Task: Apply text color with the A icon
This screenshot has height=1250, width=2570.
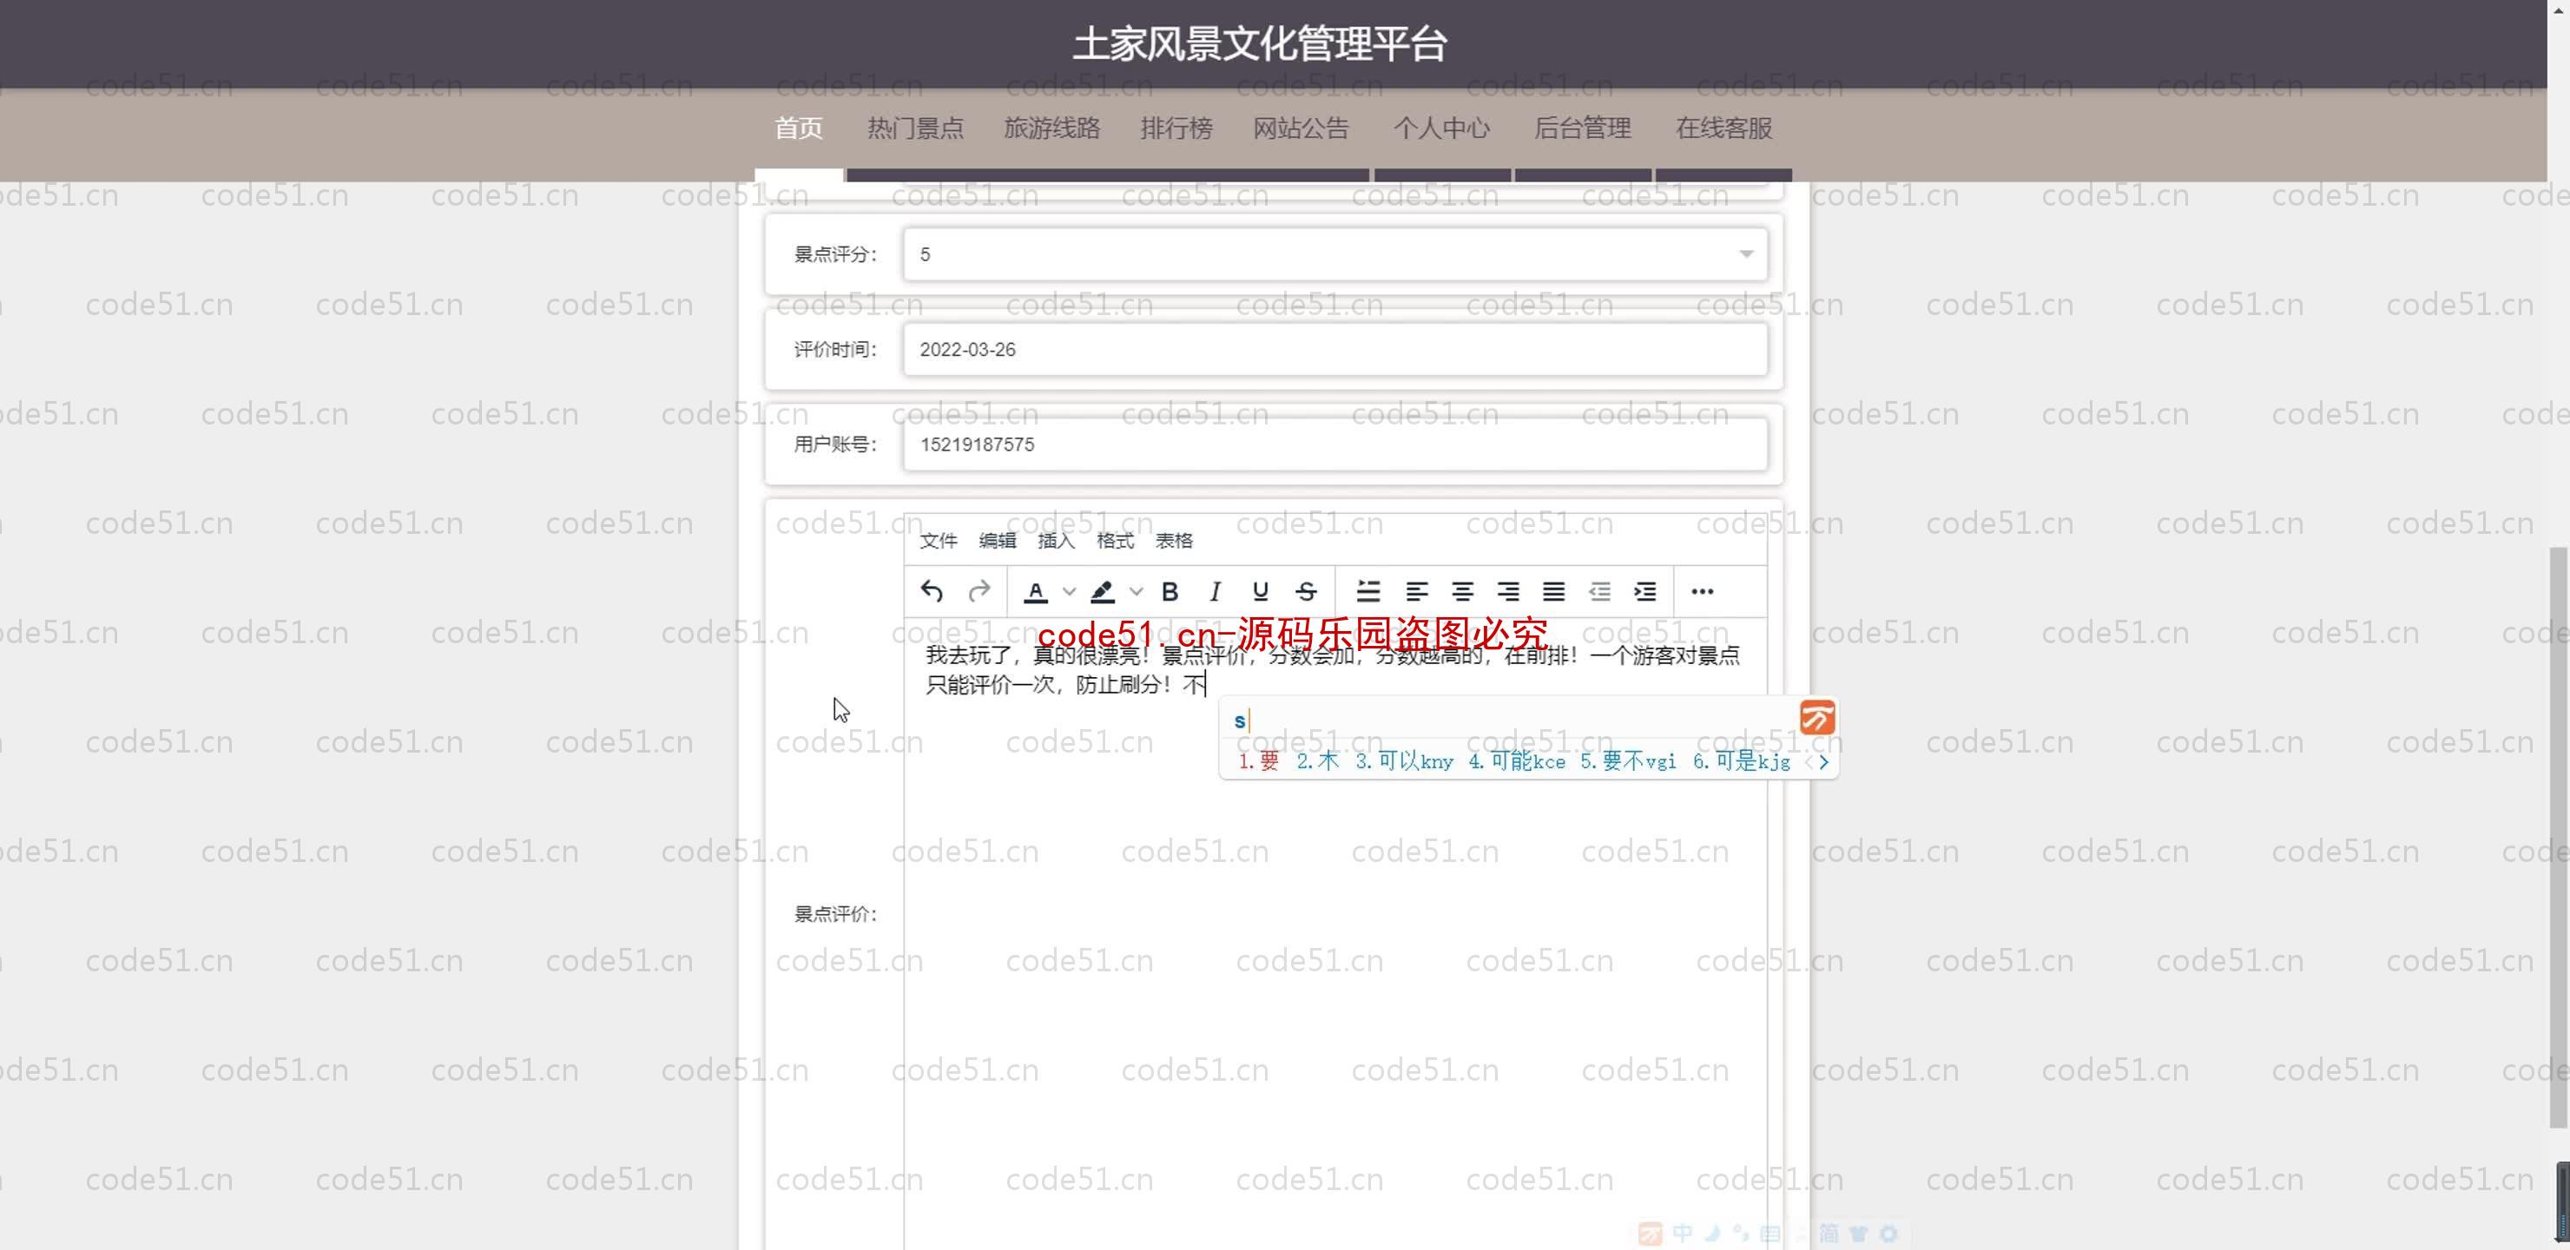Action: [x=1036, y=592]
